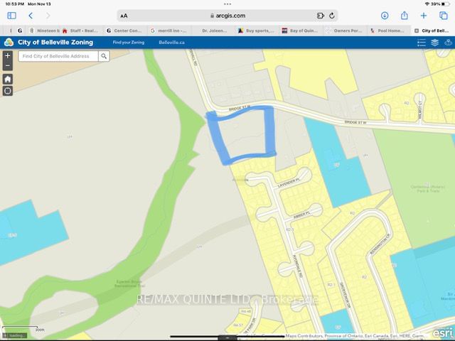Viewport: 455px width, 341px height.
Task: Open the map legend panel
Action: pos(422,43)
